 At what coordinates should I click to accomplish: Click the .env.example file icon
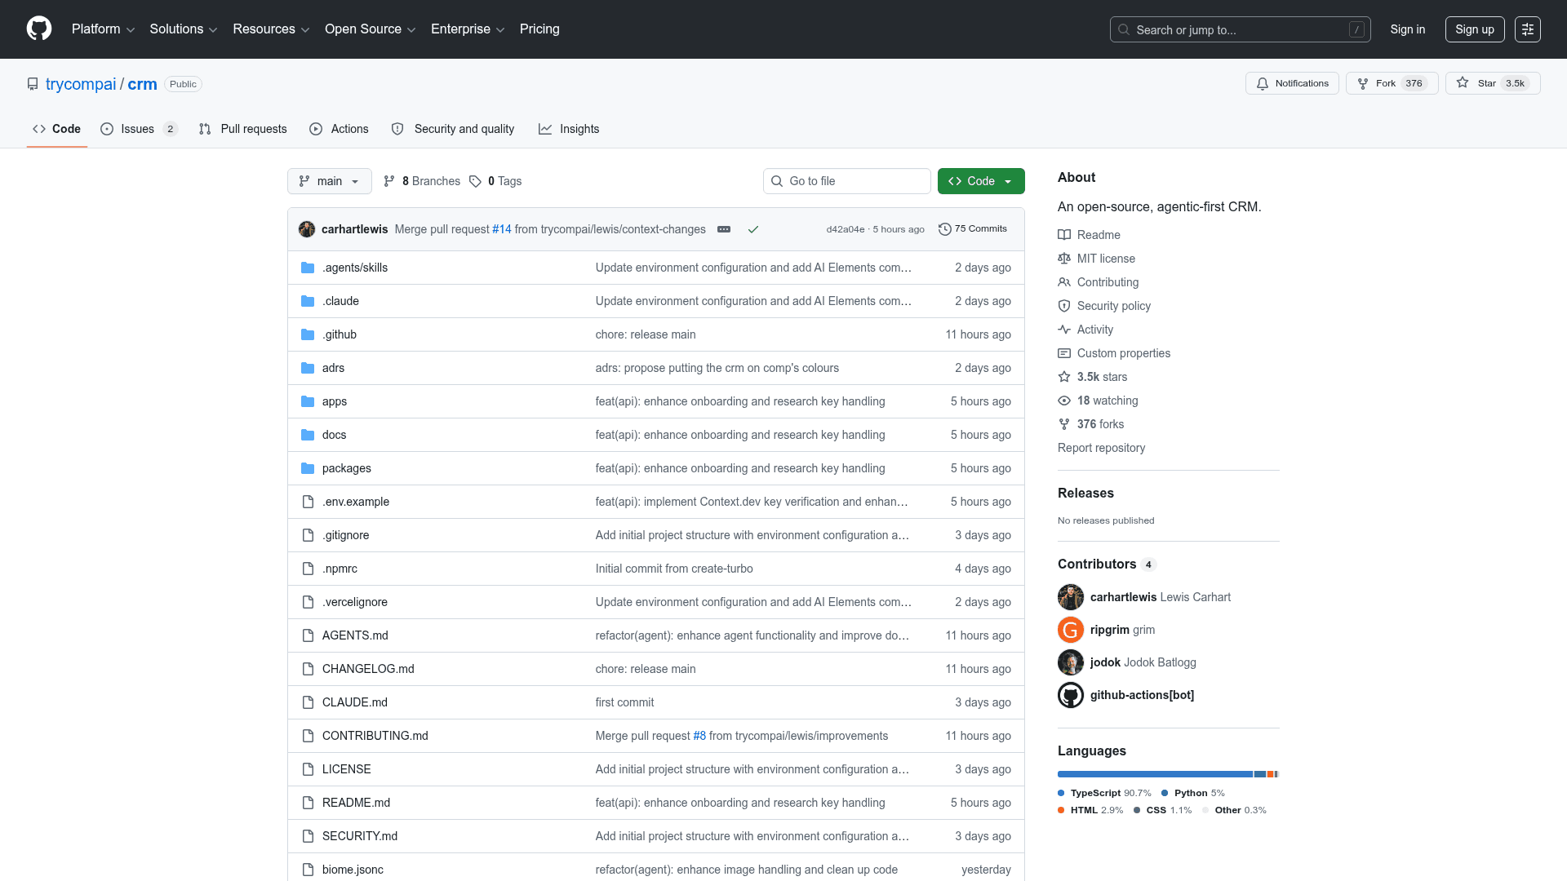(308, 502)
